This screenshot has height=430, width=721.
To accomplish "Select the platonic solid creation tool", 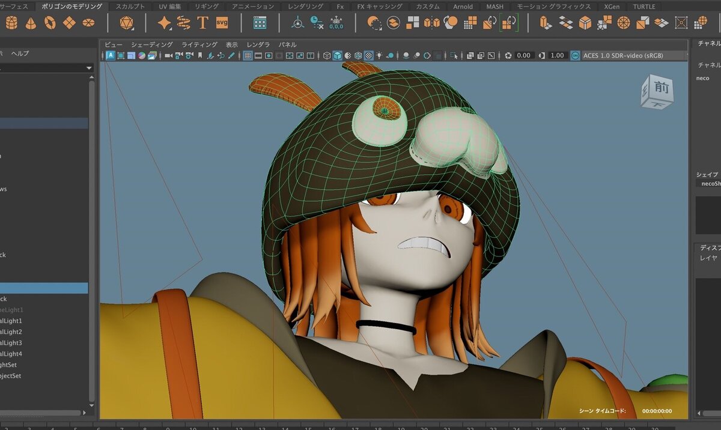I will point(126,24).
